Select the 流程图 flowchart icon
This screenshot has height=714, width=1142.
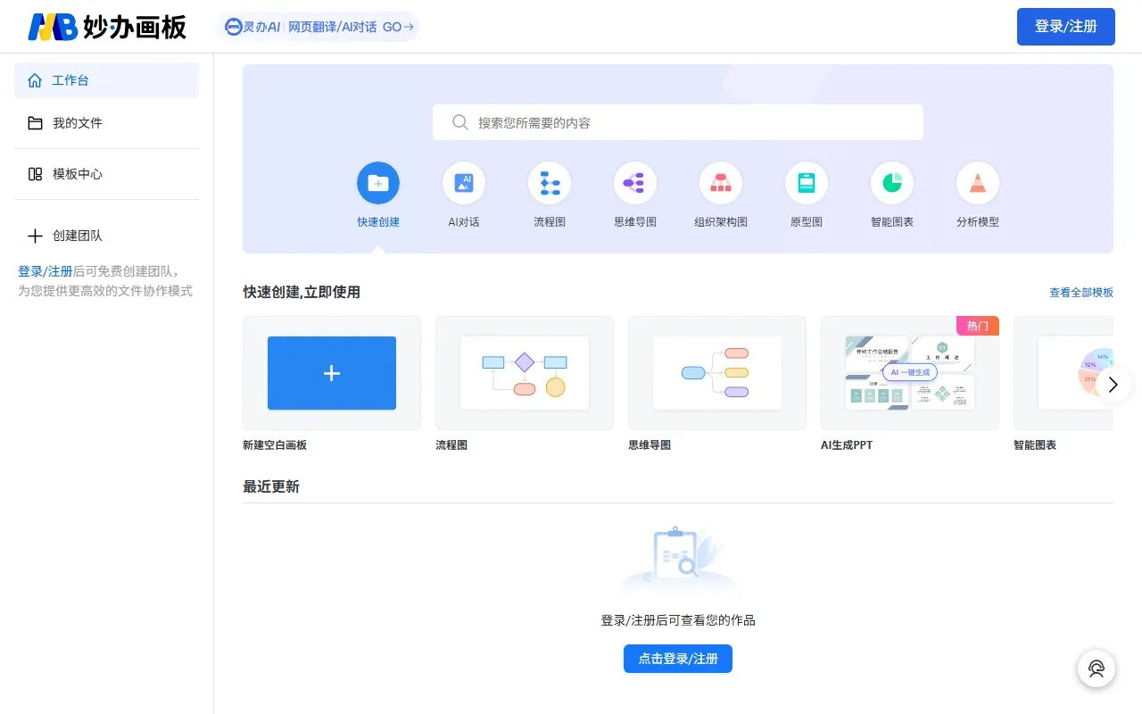549,182
